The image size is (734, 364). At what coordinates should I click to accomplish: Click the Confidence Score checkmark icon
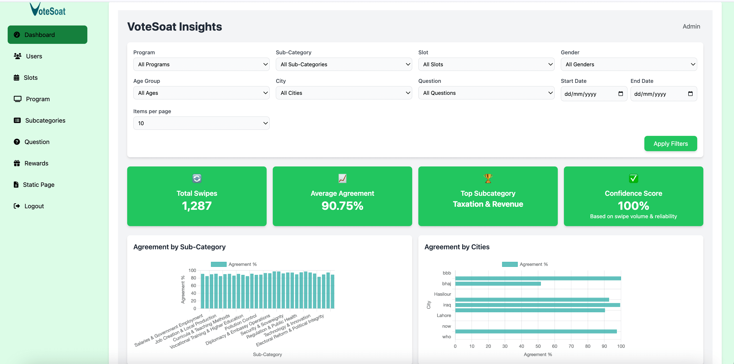pos(633,178)
